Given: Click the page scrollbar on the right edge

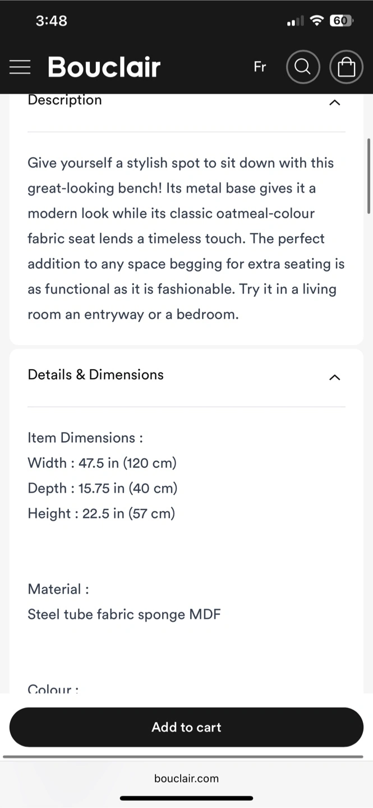Looking at the screenshot, I should (369, 176).
